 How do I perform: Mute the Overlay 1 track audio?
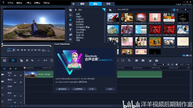point(15,82)
